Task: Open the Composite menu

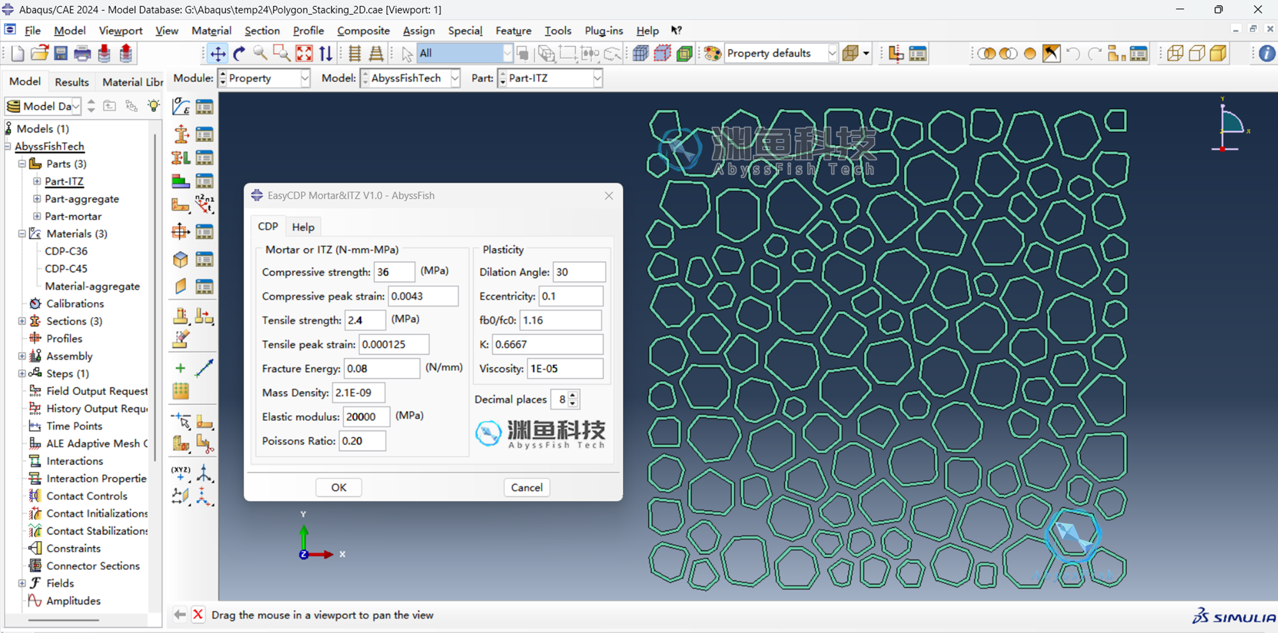Action: (364, 31)
